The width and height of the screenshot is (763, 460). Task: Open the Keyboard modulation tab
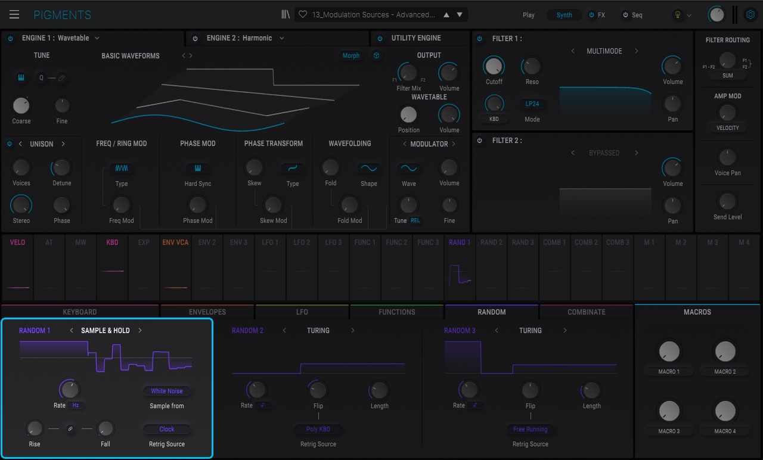[80, 312]
